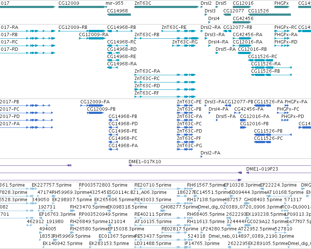Open transcript ZnT63C-RG

[x=185, y=42]
